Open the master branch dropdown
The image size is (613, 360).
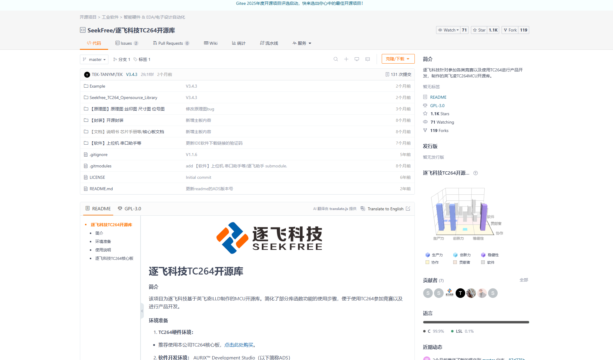[x=94, y=59]
